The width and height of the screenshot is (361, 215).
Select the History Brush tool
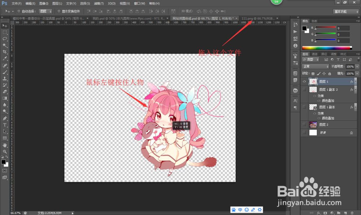point(5,85)
